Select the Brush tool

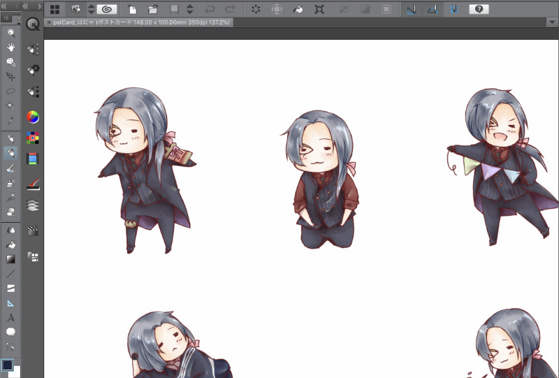click(11, 168)
